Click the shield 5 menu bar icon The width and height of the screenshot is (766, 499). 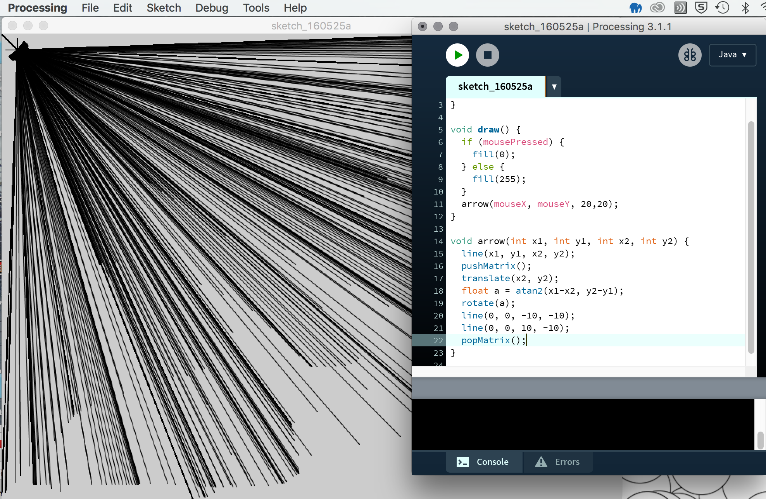click(701, 8)
